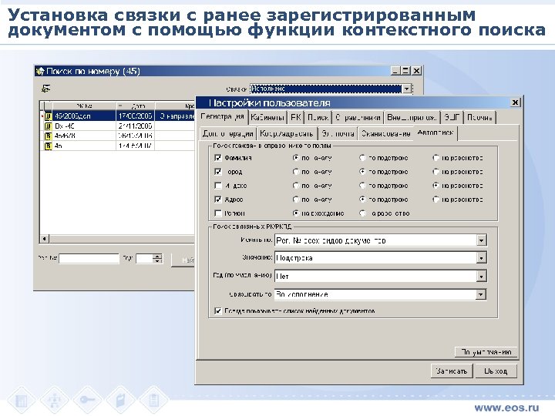Click the toolbar icon in Поиск по номеру window
Screen dimensions: 555x416
pyautogui.click(x=45, y=89)
